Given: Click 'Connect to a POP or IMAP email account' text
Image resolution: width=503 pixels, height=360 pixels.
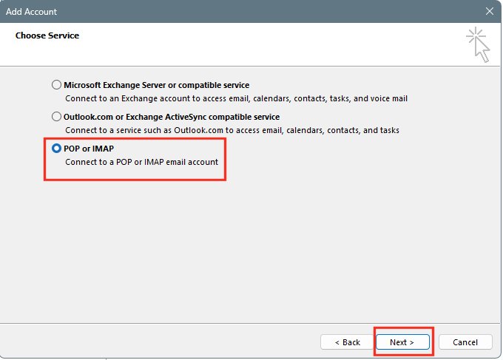Looking at the screenshot, I should [x=141, y=161].
